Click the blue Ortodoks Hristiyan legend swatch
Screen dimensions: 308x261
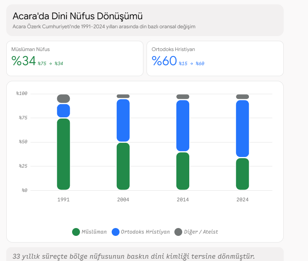[x=116, y=232]
